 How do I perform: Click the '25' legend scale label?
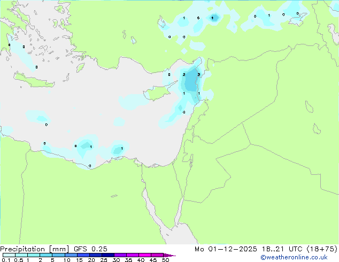click(104, 260)
